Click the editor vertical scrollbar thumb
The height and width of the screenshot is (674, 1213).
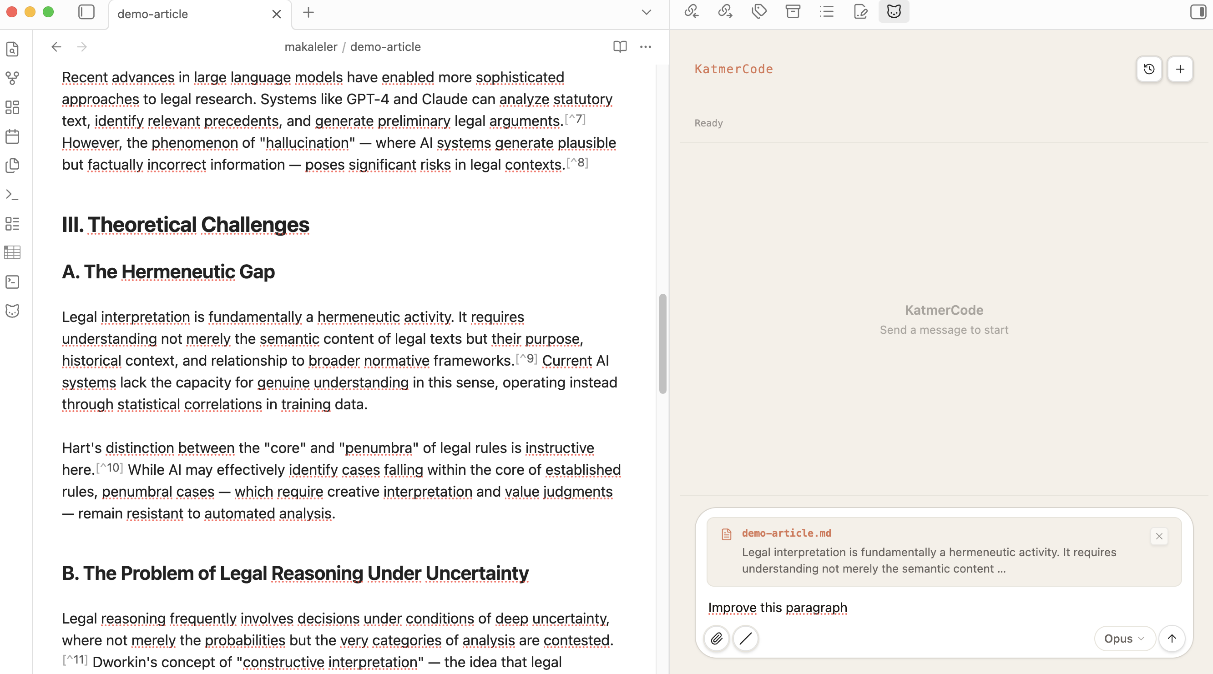pyautogui.click(x=662, y=343)
